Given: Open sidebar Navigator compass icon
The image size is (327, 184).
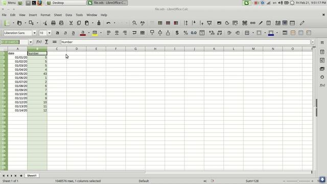Looking at the screenshot, I should [322, 77].
